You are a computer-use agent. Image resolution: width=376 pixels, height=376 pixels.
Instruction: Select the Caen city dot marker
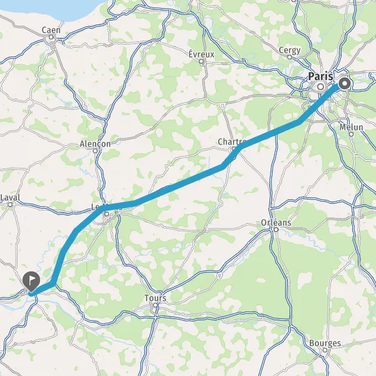51,37
